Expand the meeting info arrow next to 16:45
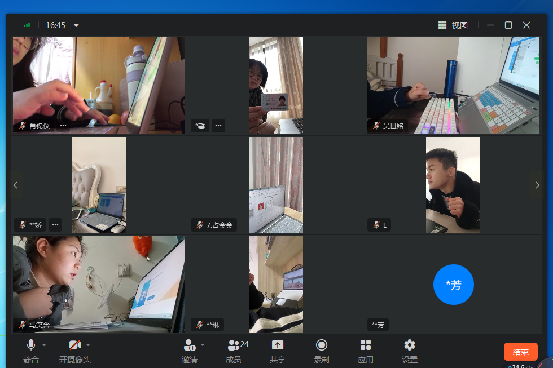This screenshot has height=368, width=553. click(77, 25)
